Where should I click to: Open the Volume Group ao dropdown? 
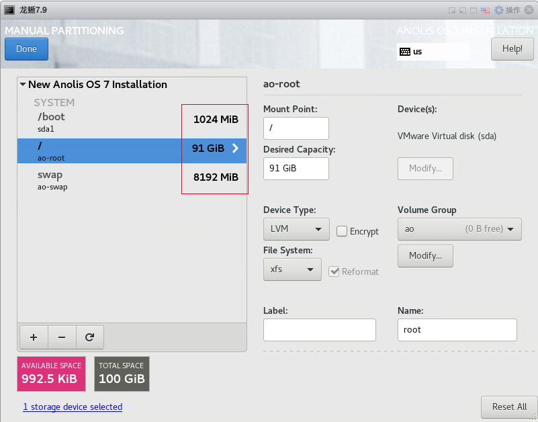[459, 228]
